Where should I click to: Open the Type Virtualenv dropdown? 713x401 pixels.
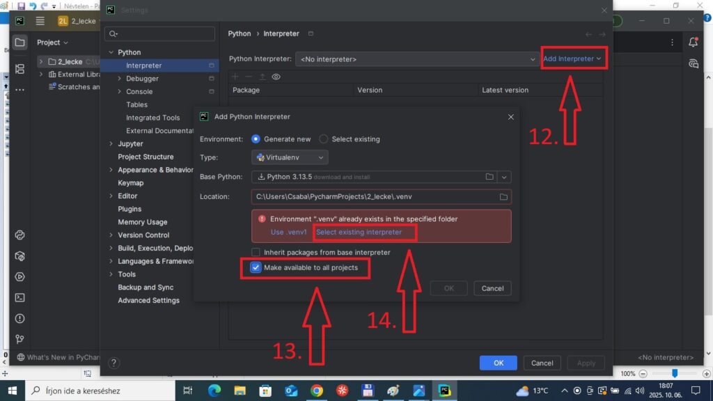[290, 158]
